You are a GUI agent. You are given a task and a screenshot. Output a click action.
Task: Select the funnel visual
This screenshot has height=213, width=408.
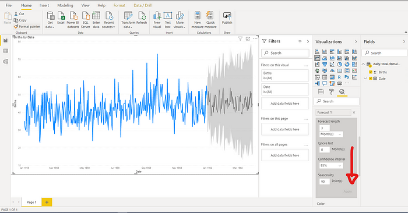pyautogui.click(x=325, y=64)
